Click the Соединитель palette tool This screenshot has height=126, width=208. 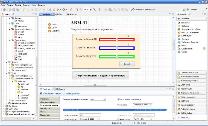(x=179, y=49)
